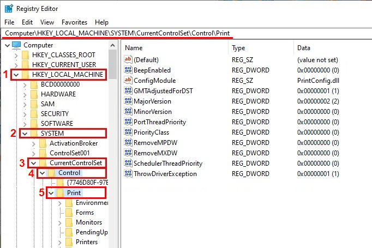Collapse HKEY_LOCAL_MACHINE tree node
This screenshot has height=248, width=372.
point(16,75)
